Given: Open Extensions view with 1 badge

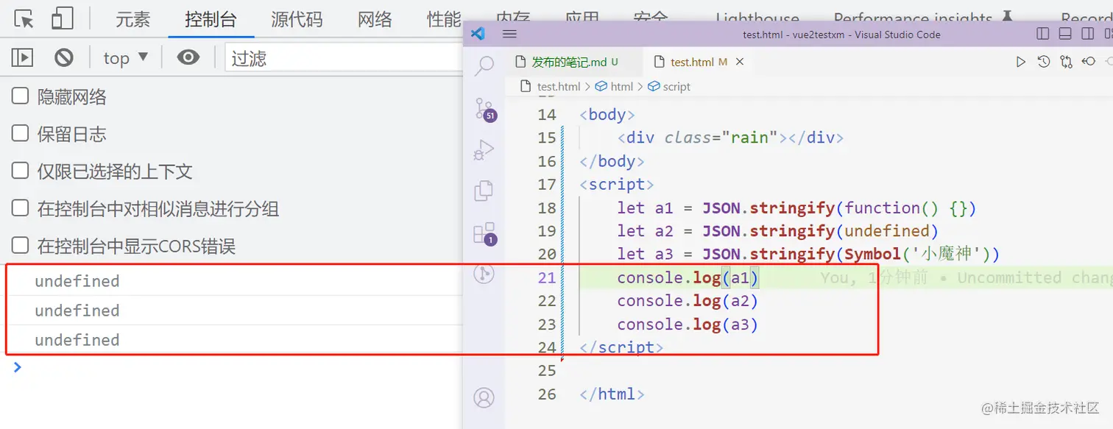Looking at the screenshot, I should pyautogui.click(x=484, y=234).
